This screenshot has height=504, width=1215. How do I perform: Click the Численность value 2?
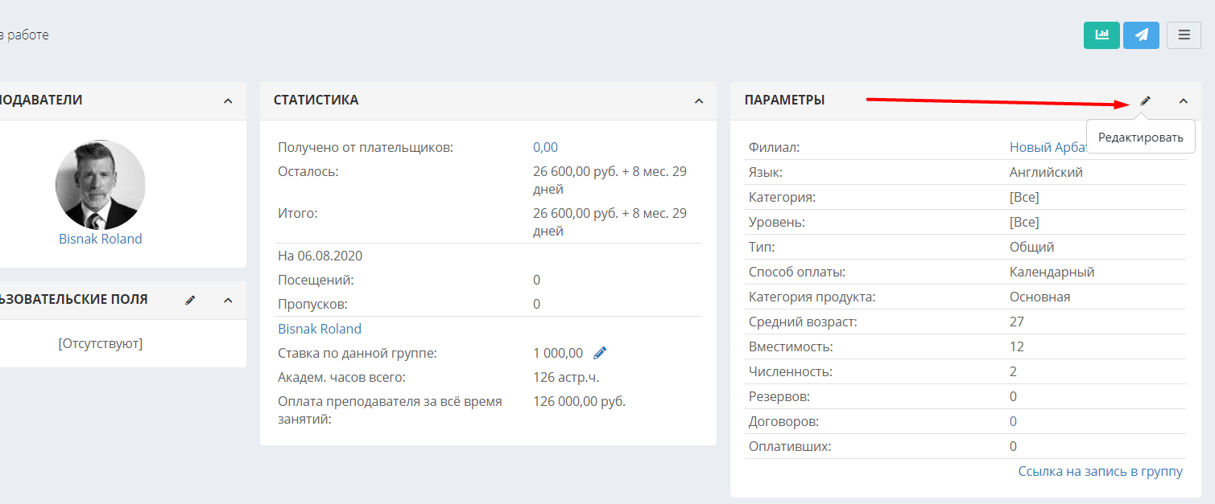[1013, 371]
